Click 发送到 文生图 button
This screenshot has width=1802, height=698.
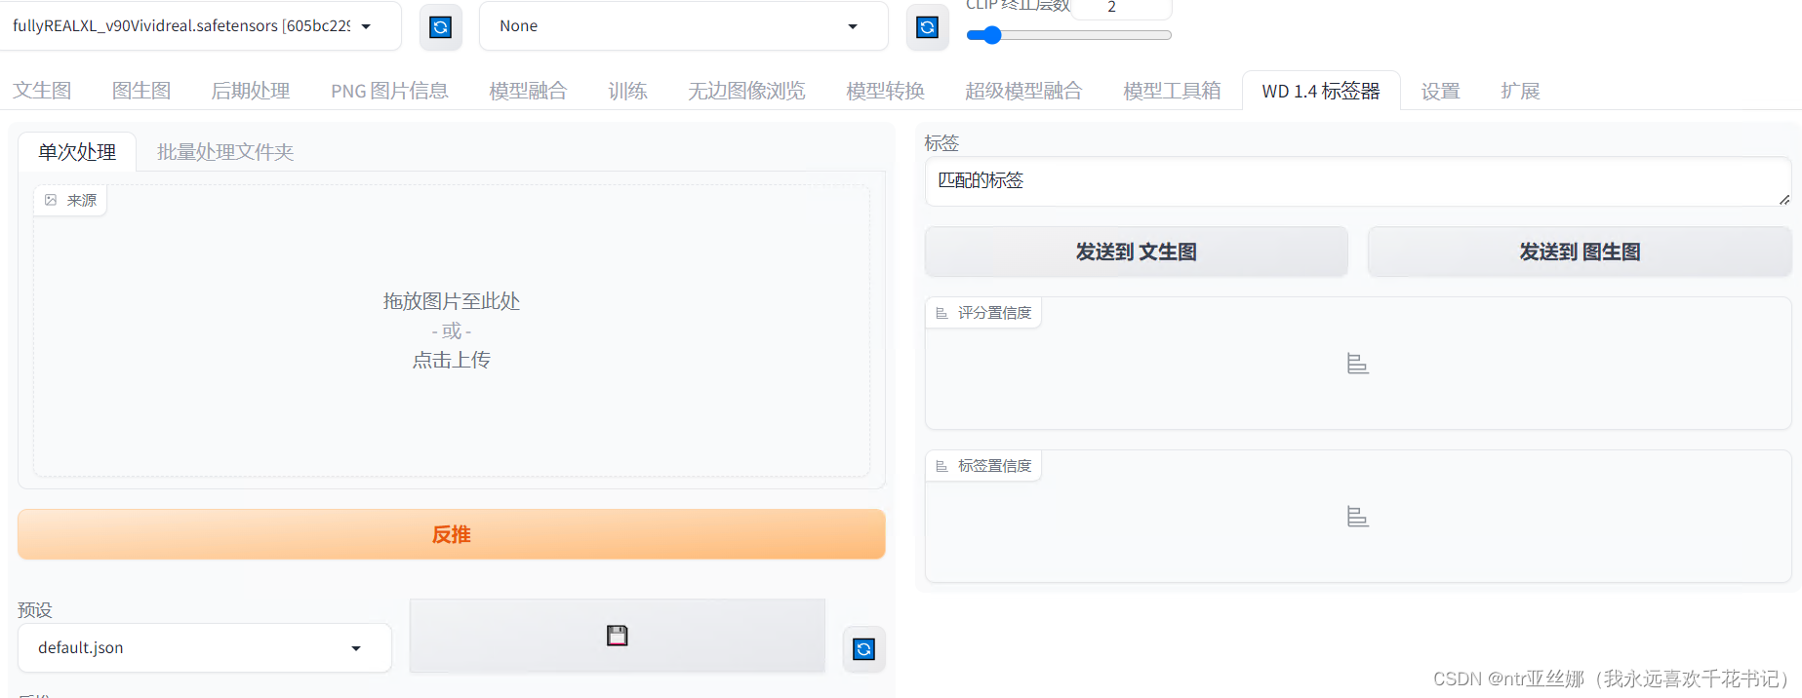click(x=1137, y=252)
